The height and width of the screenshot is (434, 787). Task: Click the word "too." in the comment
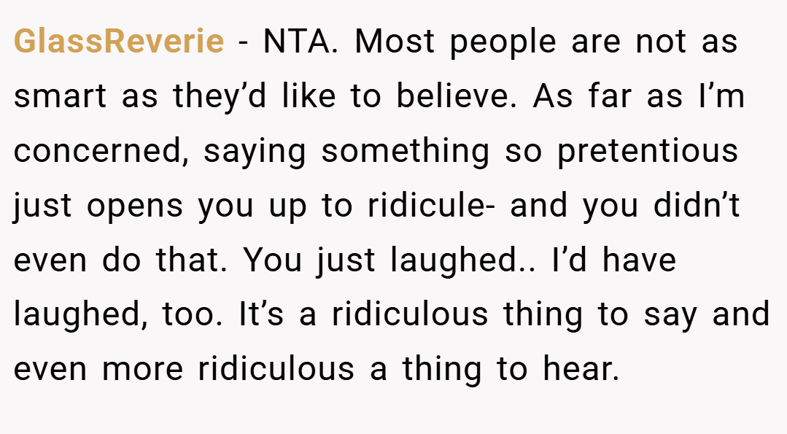pyautogui.click(x=193, y=314)
